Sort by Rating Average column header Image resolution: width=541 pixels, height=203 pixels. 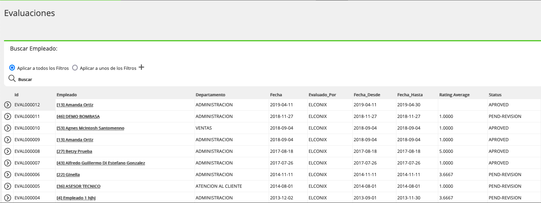(x=454, y=95)
